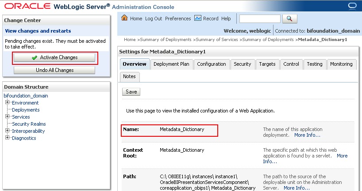Open the Testing tab
Viewport: 362px width, 191px height.
point(315,64)
